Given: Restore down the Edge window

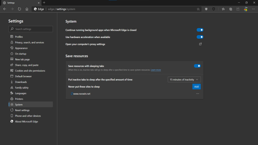Looking at the screenshot, I should (x=246, y=3).
